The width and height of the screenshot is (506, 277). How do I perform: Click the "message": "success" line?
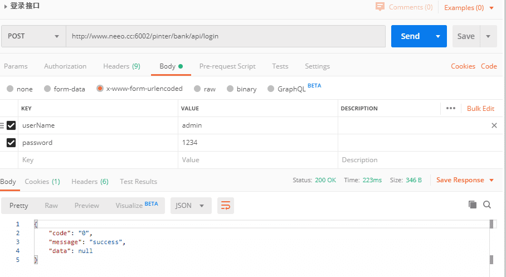tap(87, 242)
